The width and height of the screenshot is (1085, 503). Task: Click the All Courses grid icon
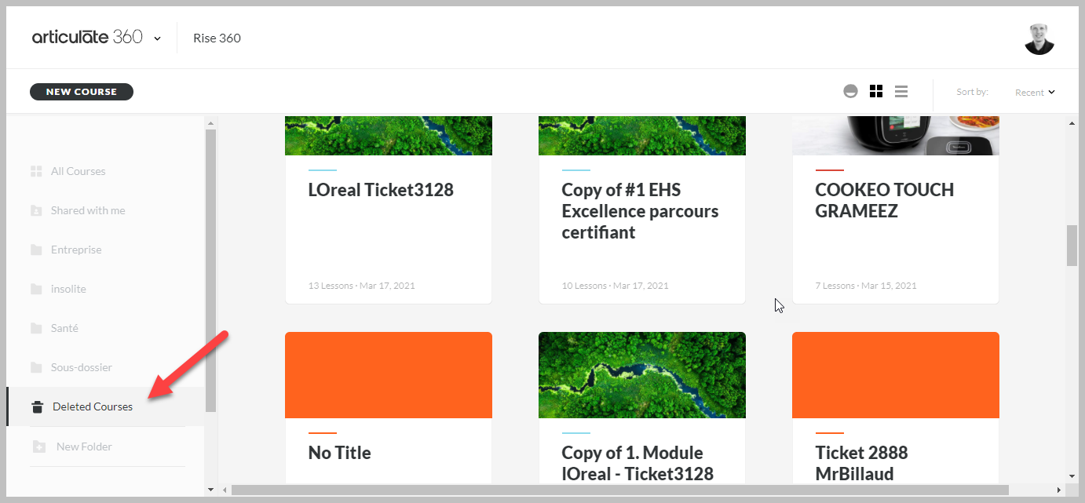pos(36,171)
